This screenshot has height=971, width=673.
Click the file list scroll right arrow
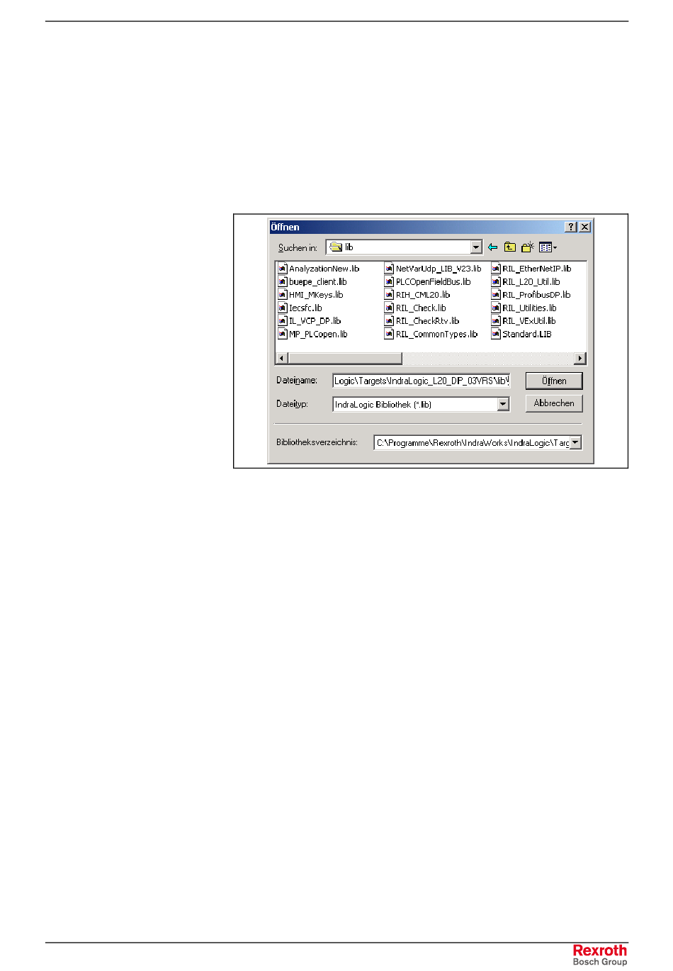point(581,359)
